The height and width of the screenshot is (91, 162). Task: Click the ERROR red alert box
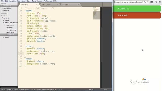pos(137,15)
